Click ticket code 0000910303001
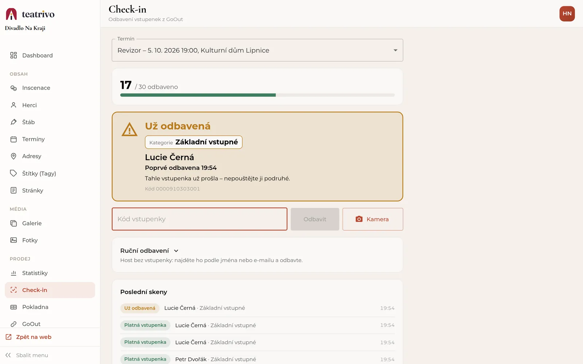 [172, 189]
